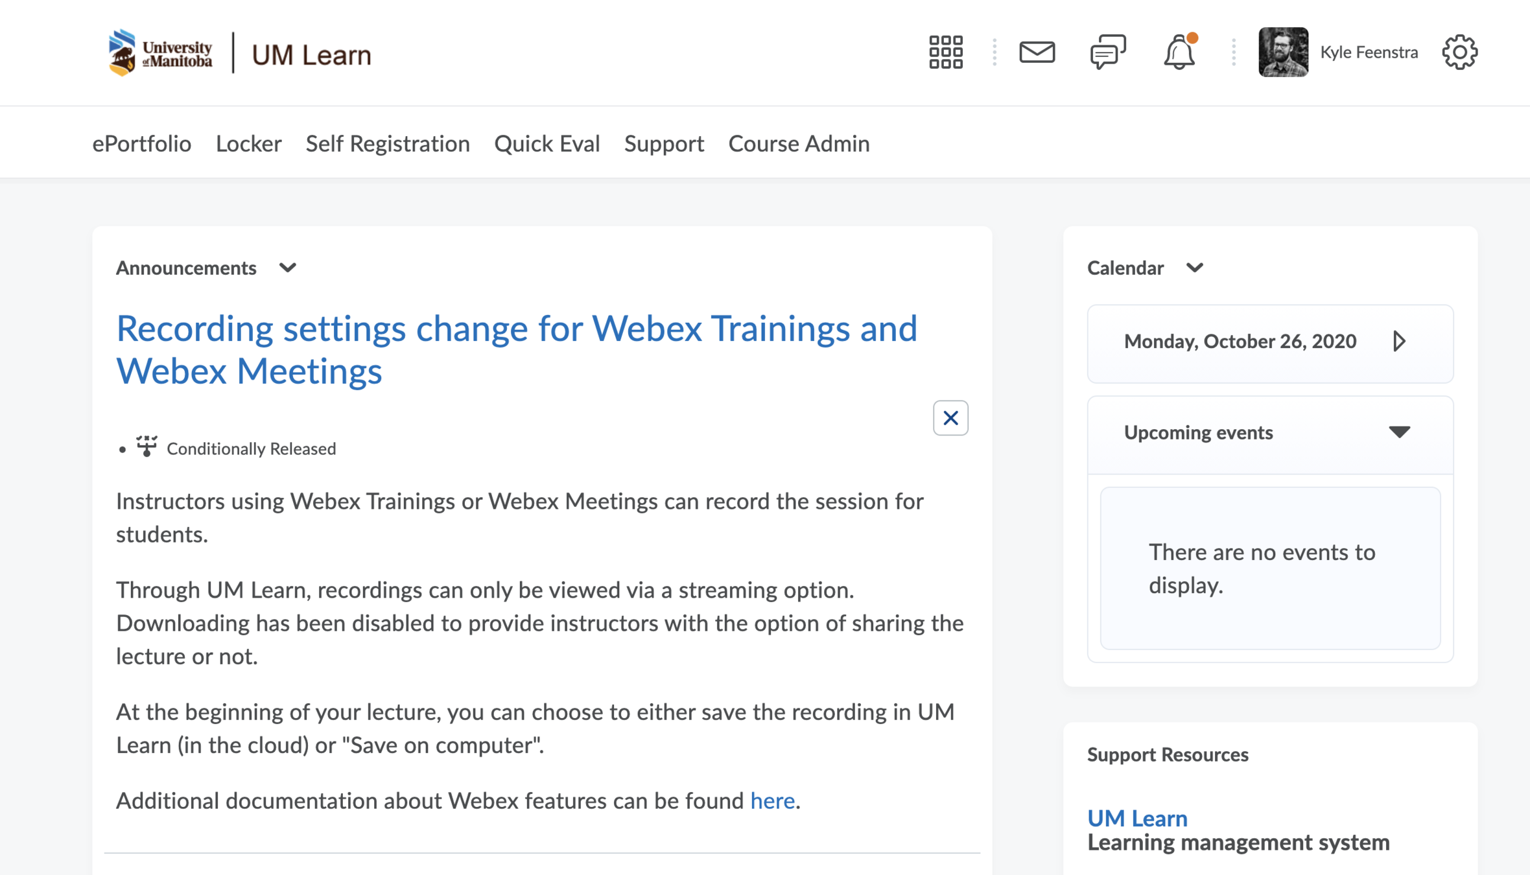
Task: Go to next day with calendar arrow
Action: point(1399,341)
